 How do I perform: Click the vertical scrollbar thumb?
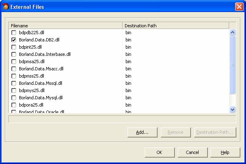tap(232, 65)
